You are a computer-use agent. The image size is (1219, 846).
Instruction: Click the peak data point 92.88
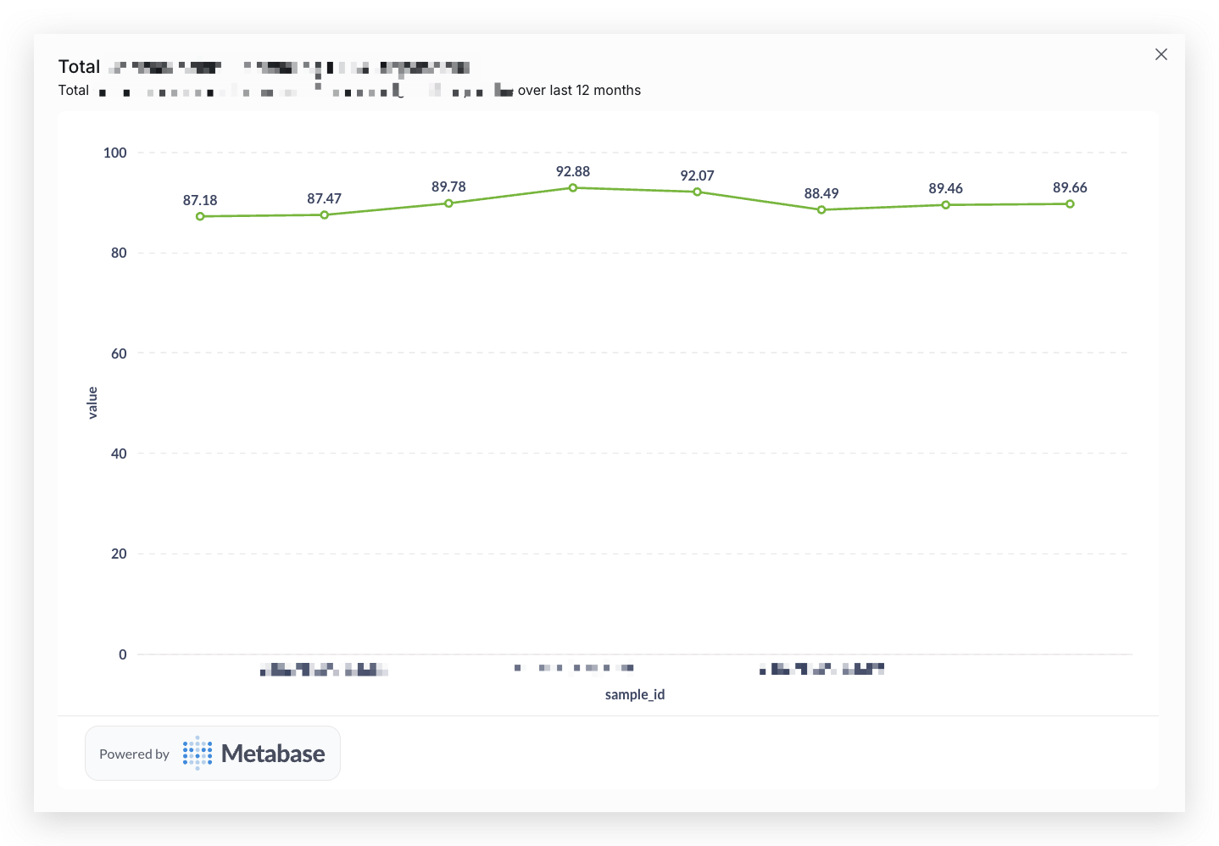[573, 187]
